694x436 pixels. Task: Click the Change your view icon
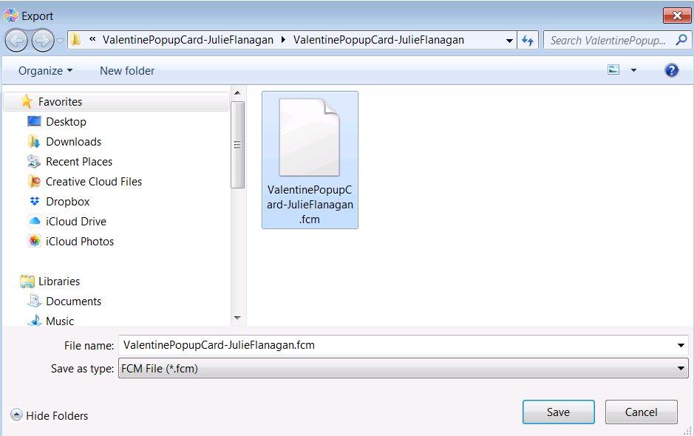[x=613, y=69]
